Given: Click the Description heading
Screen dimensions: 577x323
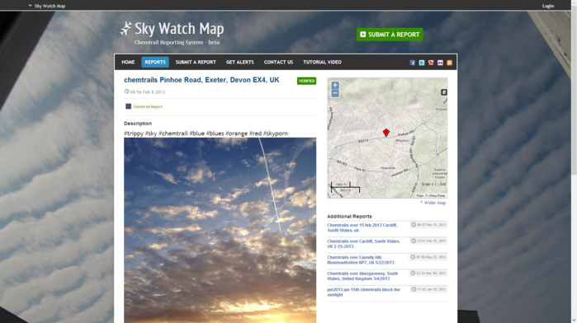Looking at the screenshot, I should (138, 124).
